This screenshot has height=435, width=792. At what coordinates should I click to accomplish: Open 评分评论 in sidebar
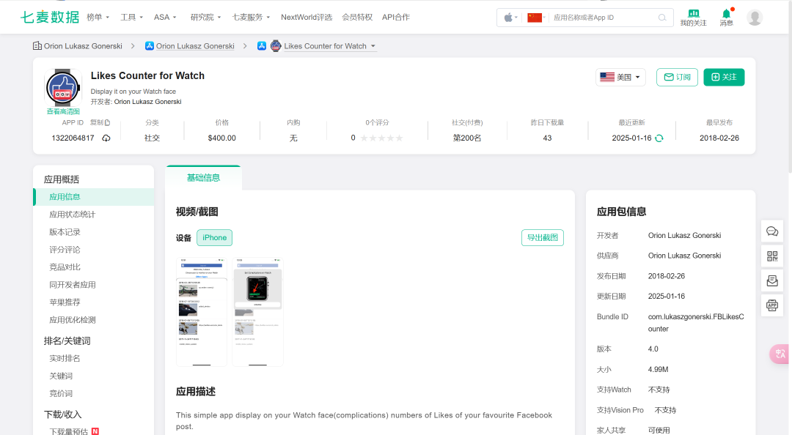pos(65,250)
